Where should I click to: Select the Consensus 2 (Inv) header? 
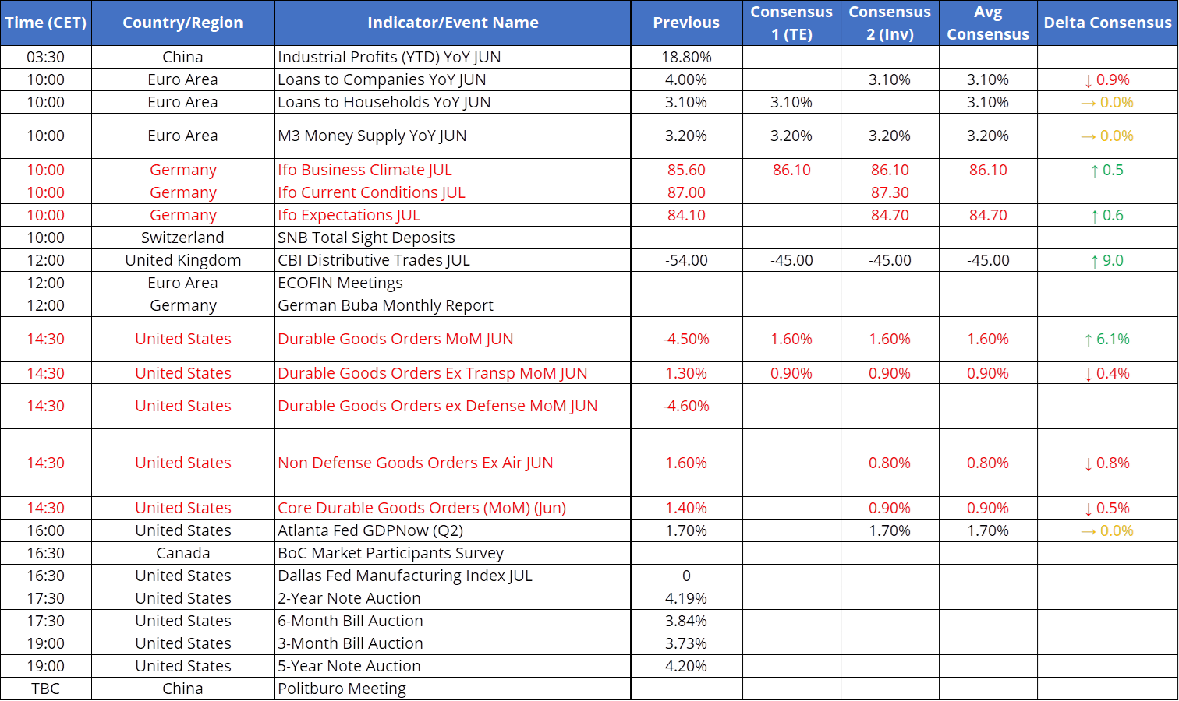click(x=890, y=23)
